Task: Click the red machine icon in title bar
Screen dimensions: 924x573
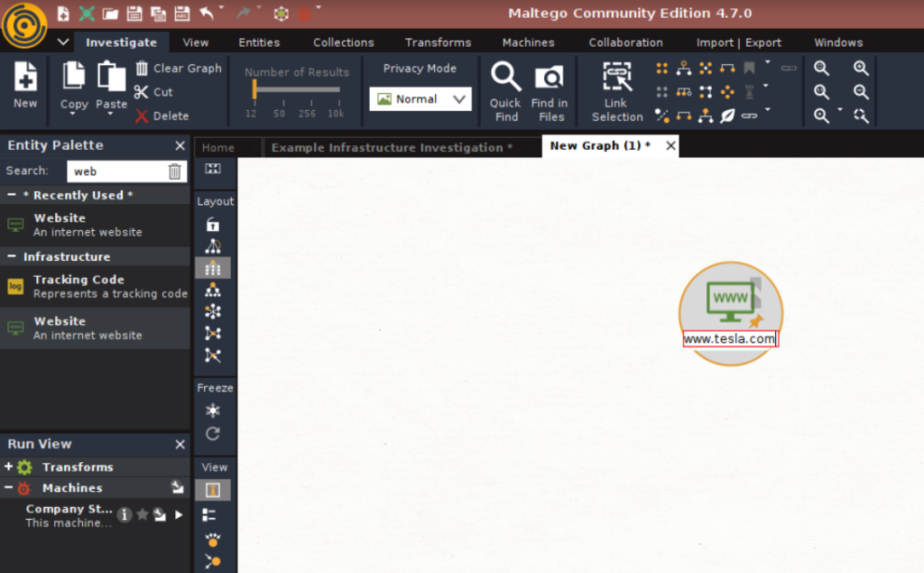Action: (304, 14)
